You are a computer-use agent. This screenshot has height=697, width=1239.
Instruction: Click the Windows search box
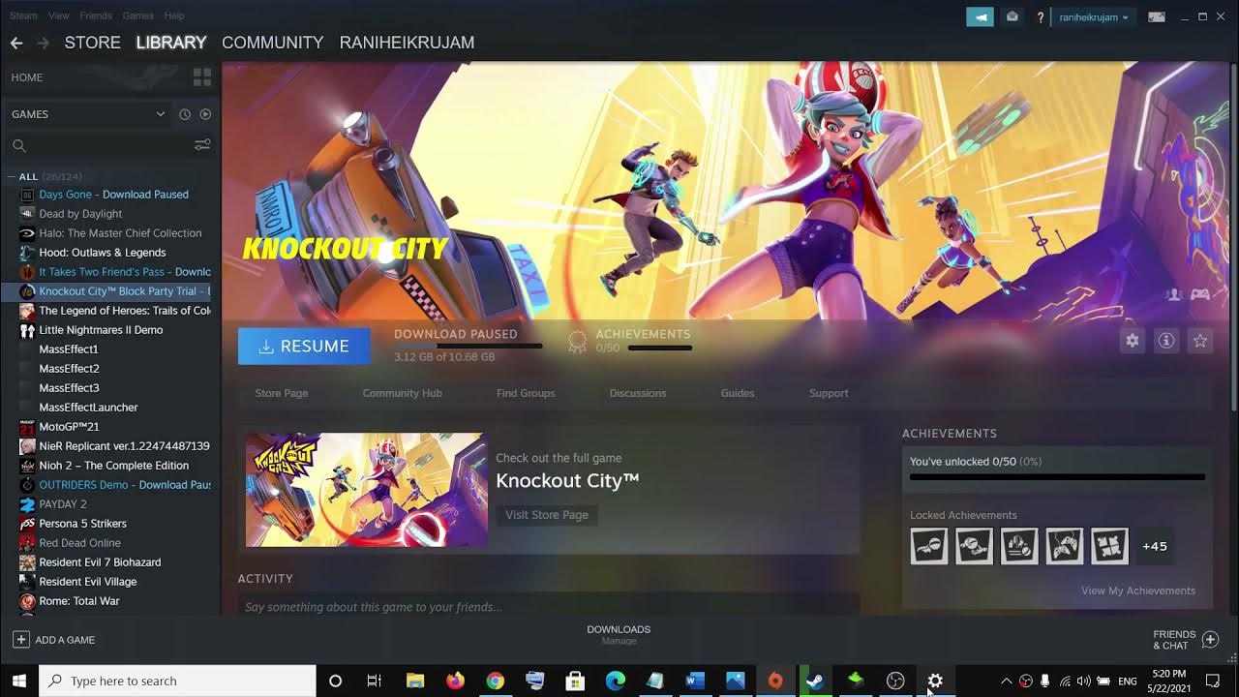pos(177,681)
